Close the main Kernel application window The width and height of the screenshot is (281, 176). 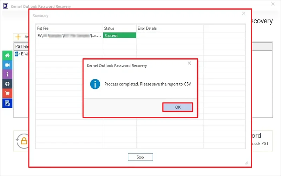point(273,4)
